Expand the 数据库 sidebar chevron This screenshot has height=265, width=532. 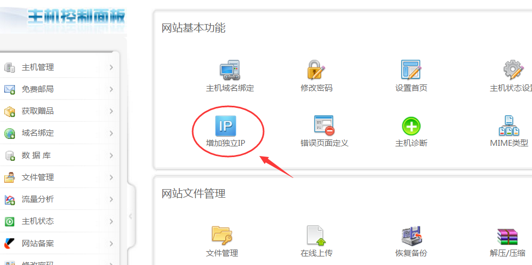point(111,155)
